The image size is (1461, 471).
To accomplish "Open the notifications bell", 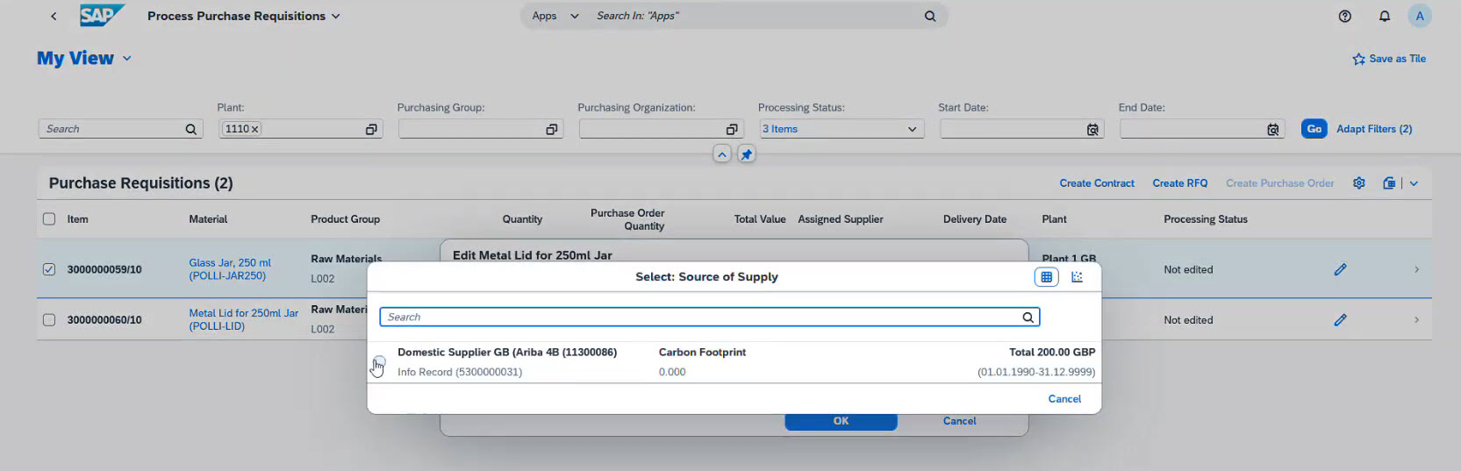I will coord(1384,16).
